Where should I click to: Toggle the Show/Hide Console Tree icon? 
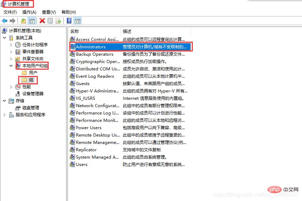31,21
